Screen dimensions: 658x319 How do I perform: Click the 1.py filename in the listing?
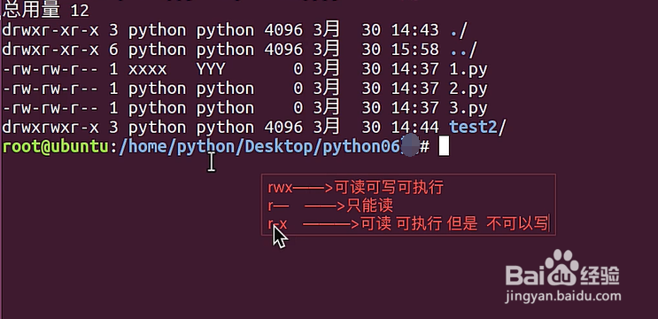click(468, 69)
